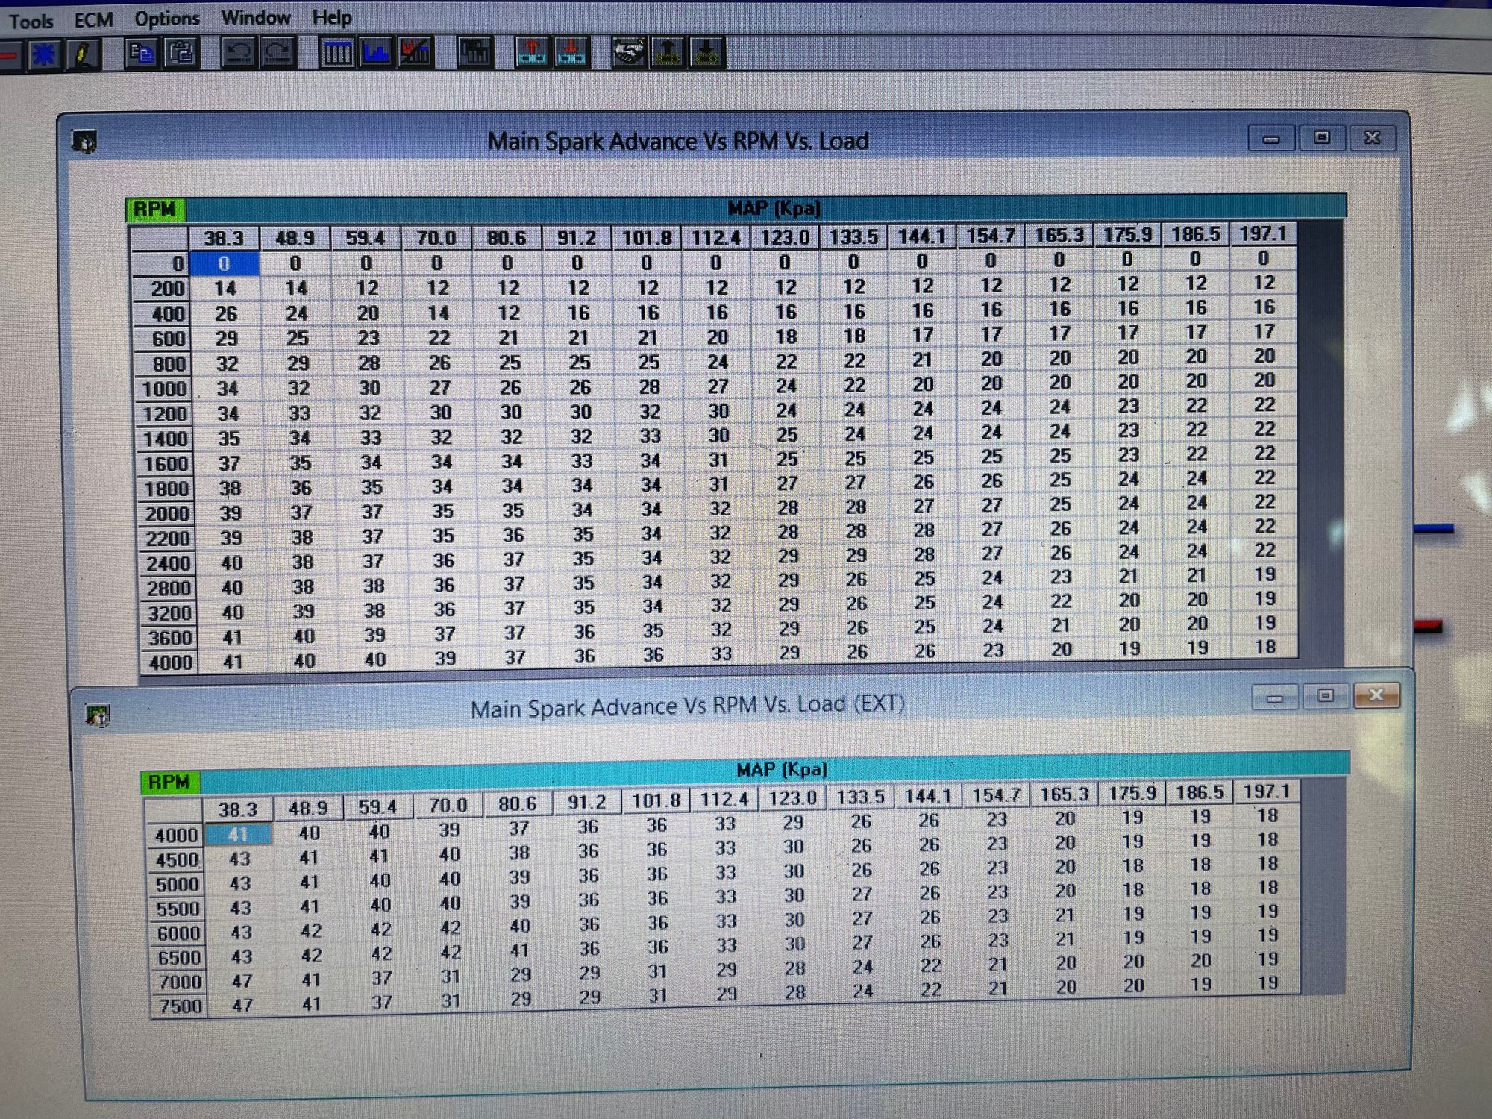Open the Options menu
Screen dimensions: 1492x1119
click(167, 18)
